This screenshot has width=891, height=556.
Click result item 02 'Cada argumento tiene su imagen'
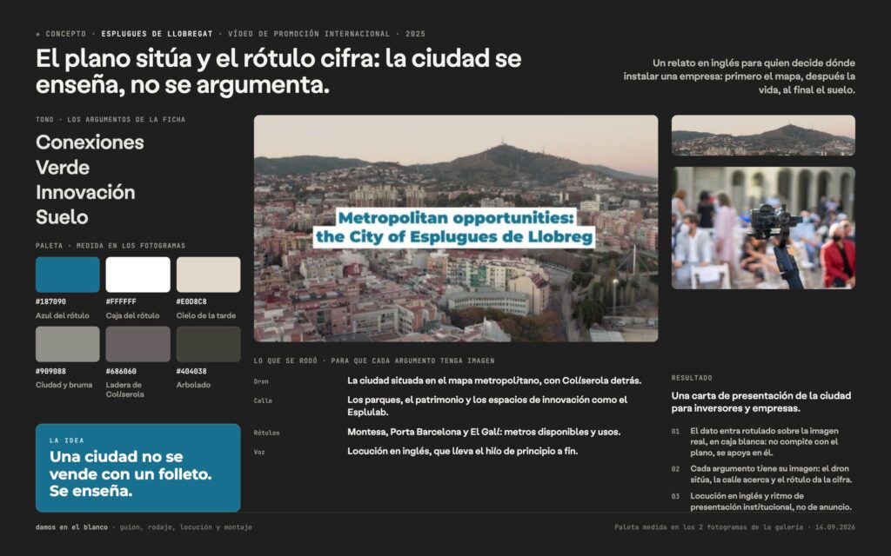(x=762, y=474)
